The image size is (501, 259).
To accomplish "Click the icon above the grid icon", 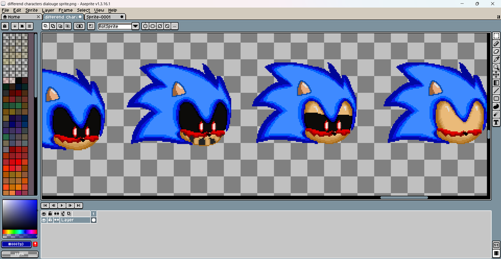I will 496,245.
